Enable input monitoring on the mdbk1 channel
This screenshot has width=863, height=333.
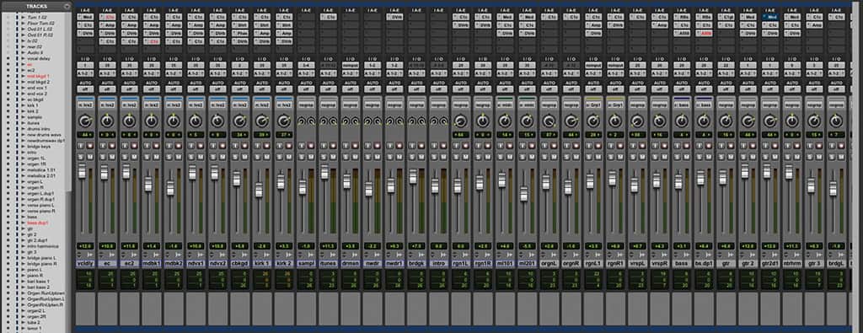coord(147,146)
